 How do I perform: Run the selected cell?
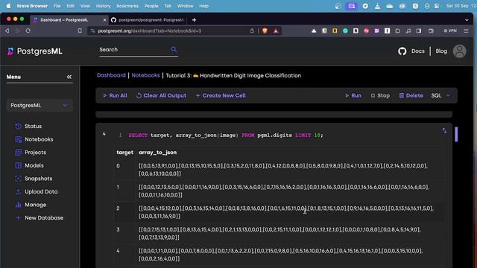click(x=353, y=95)
